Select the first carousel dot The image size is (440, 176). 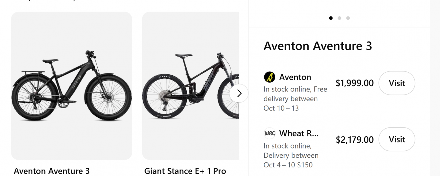coord(331,18)
